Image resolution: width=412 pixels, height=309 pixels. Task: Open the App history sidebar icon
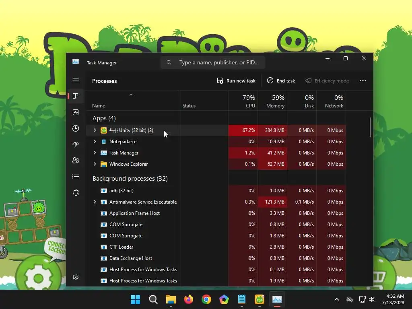[76, 128]
